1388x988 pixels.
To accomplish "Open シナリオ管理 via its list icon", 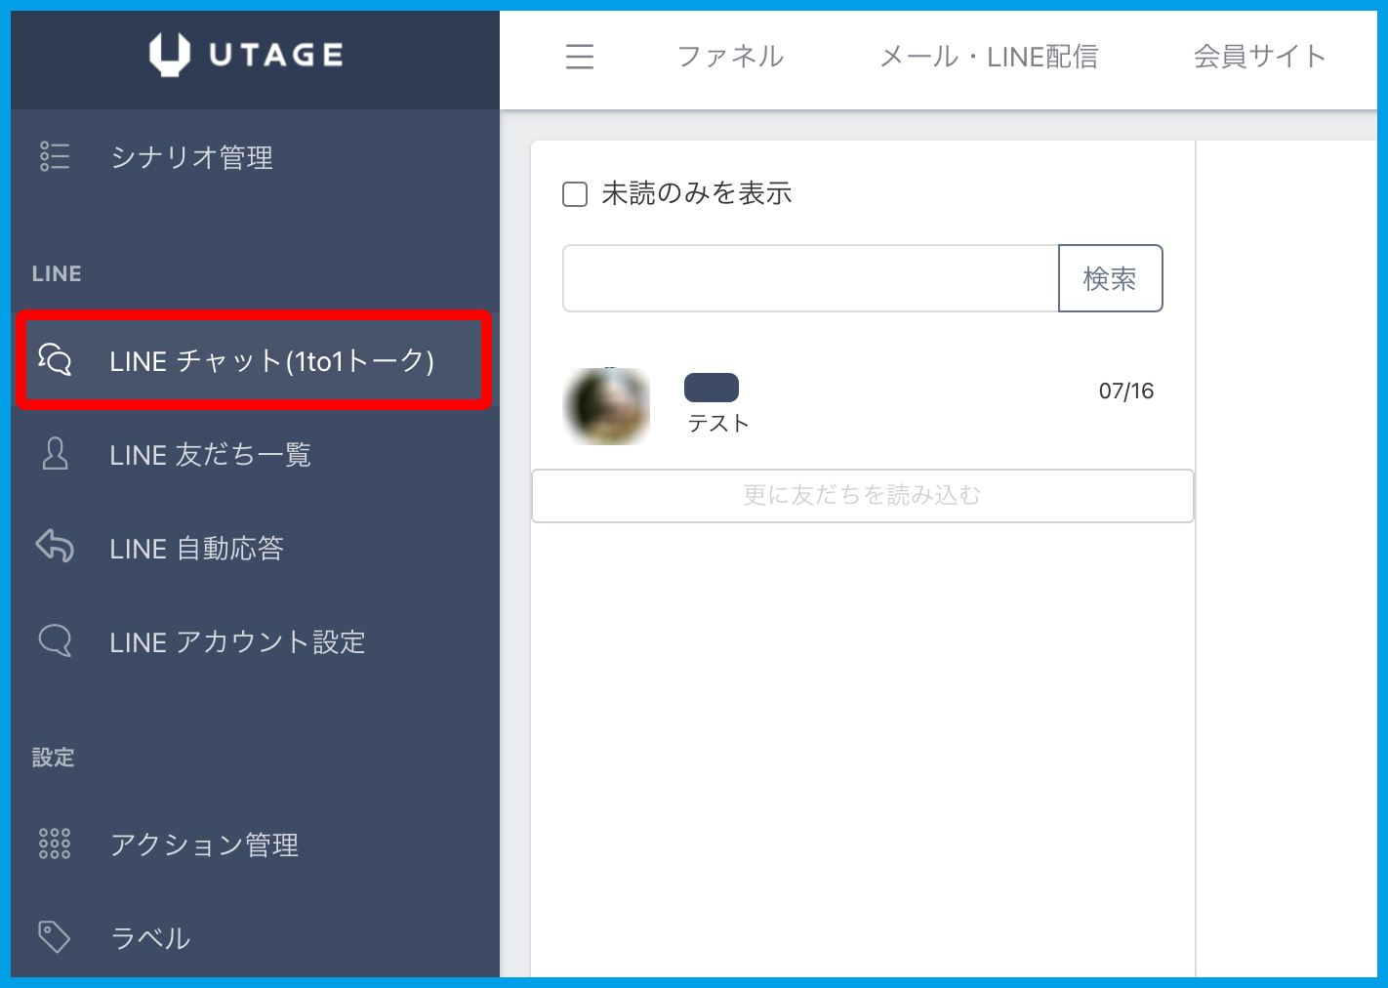I will point(55,156).
